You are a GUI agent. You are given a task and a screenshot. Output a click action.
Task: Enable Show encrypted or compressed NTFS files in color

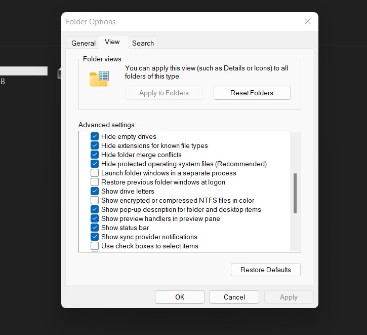tap(95, 200)
